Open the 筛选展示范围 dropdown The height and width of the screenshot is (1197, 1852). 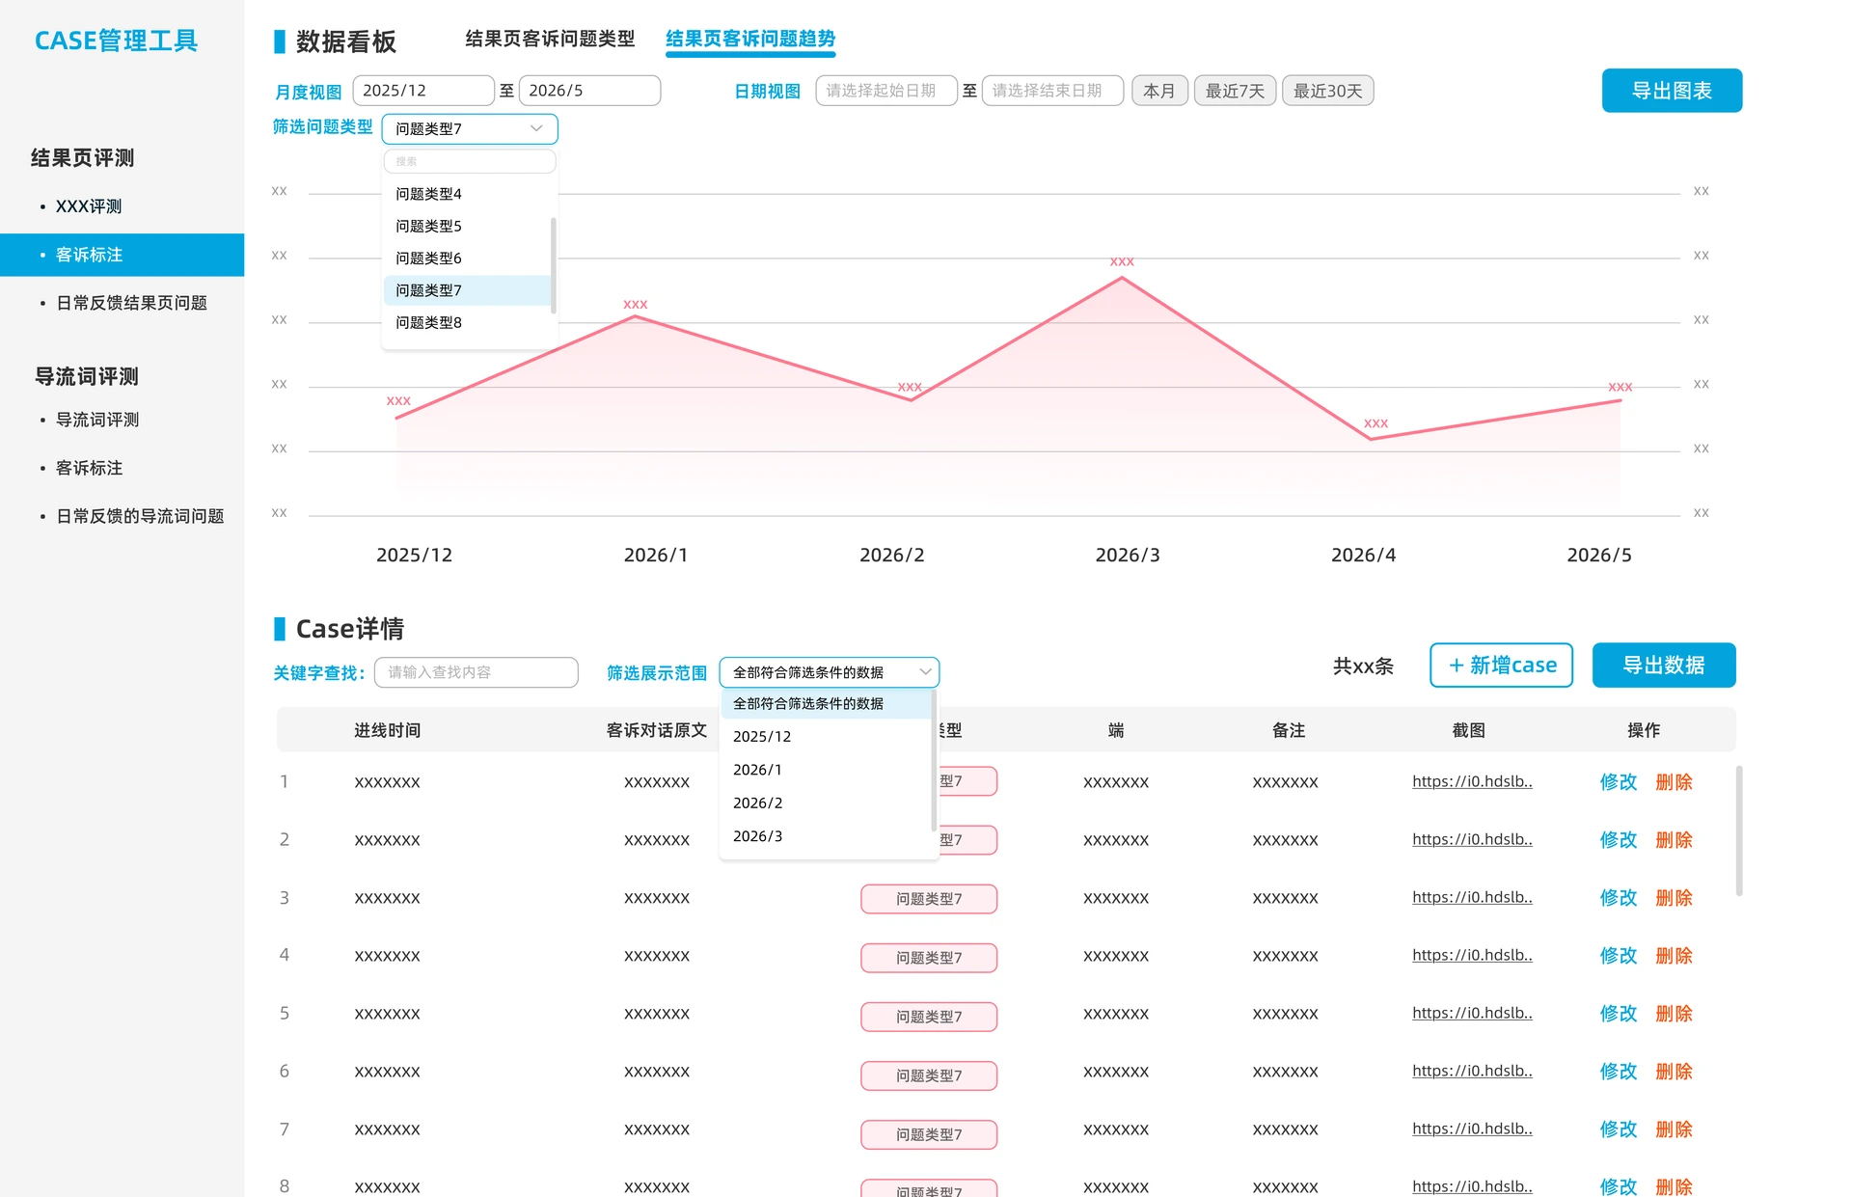[x=830, y=672]
